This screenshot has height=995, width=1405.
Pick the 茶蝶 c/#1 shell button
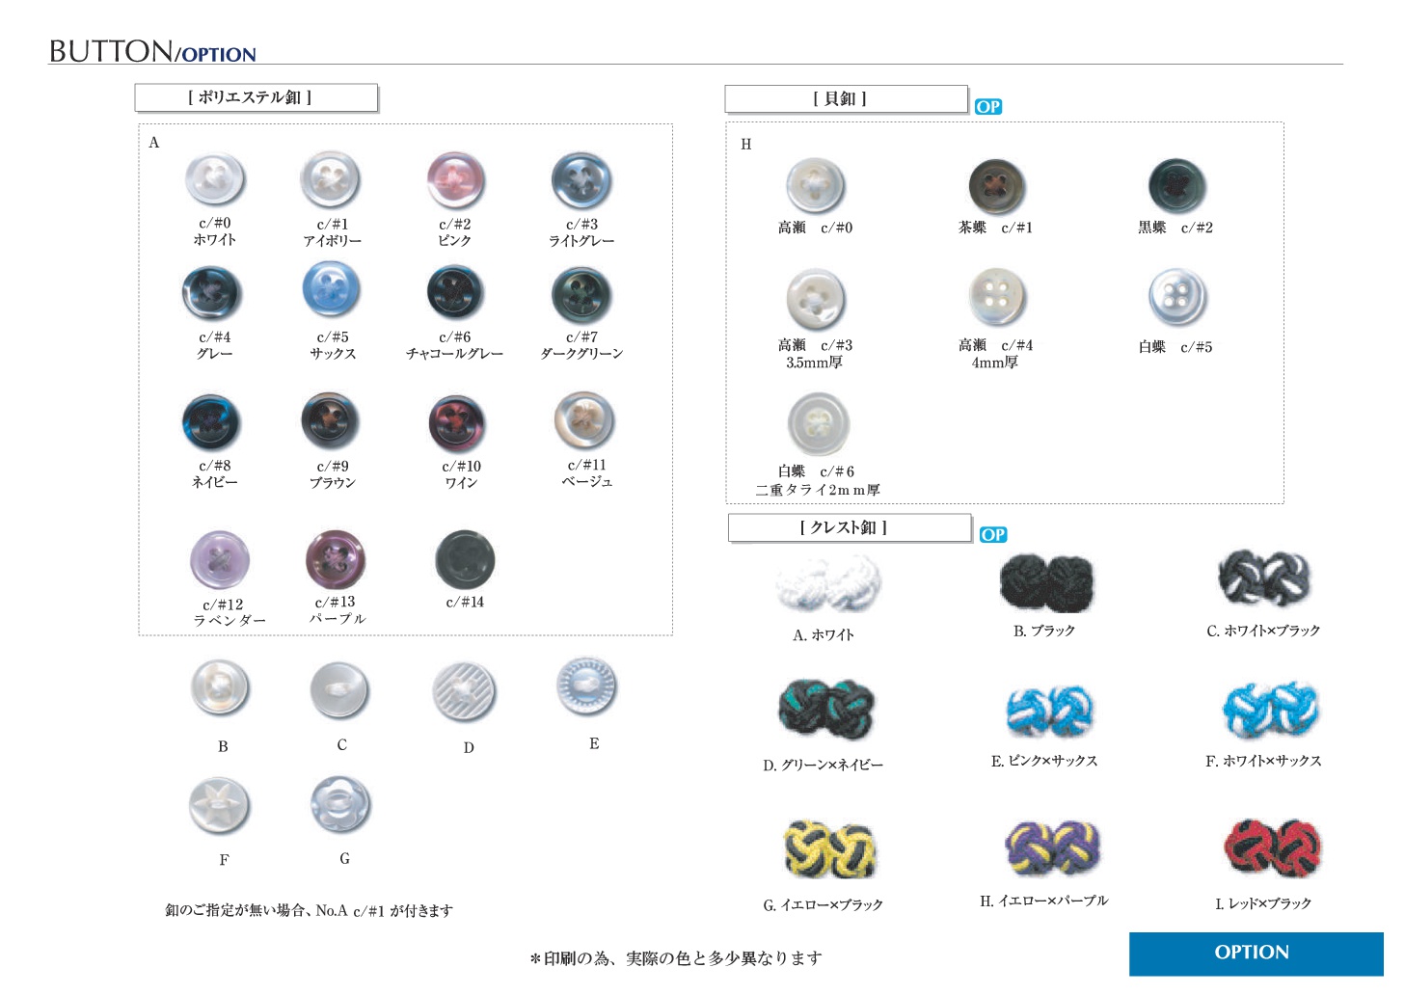(x=996, y=187)
